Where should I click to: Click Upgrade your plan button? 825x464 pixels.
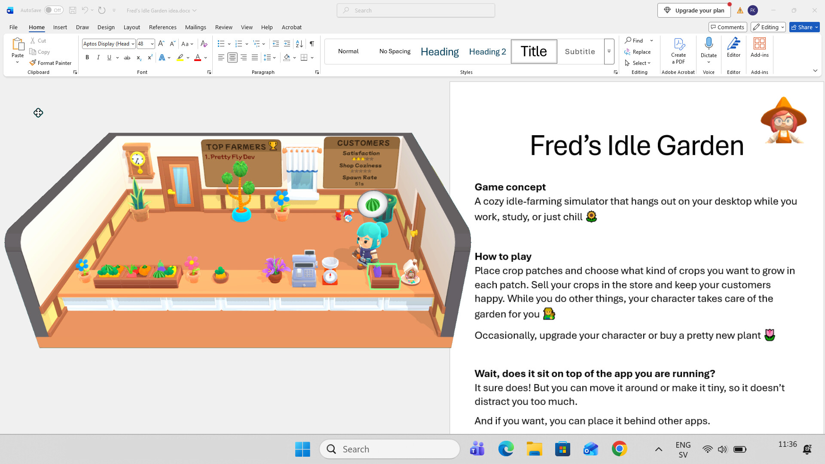694,10
